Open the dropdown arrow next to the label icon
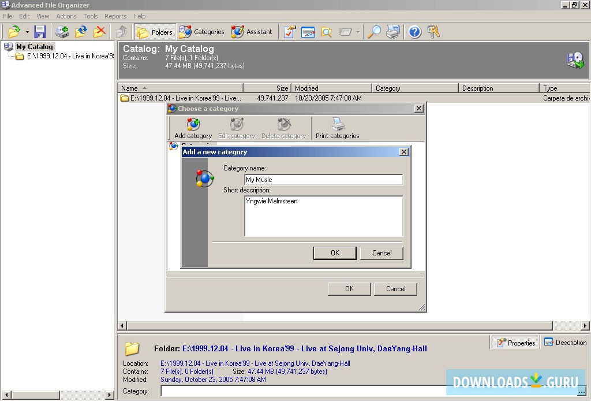The image size is (591, 401). point(358,32)
